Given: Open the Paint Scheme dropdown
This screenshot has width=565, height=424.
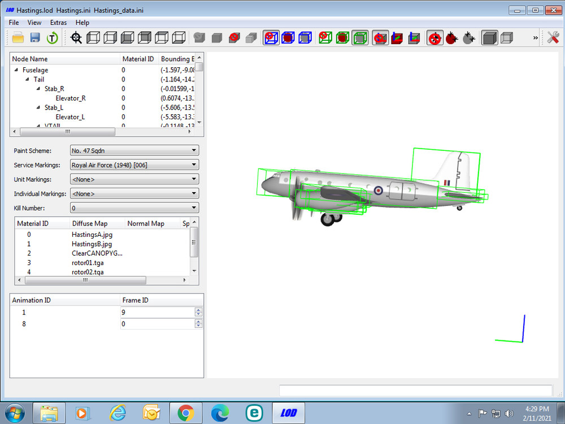Looking at the screenshot, I should pyautogui.click(x=134, y=150).
